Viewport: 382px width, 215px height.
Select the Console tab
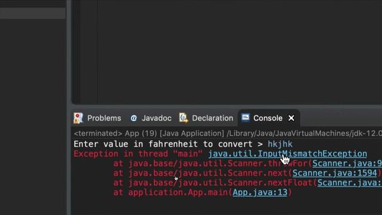268,118
